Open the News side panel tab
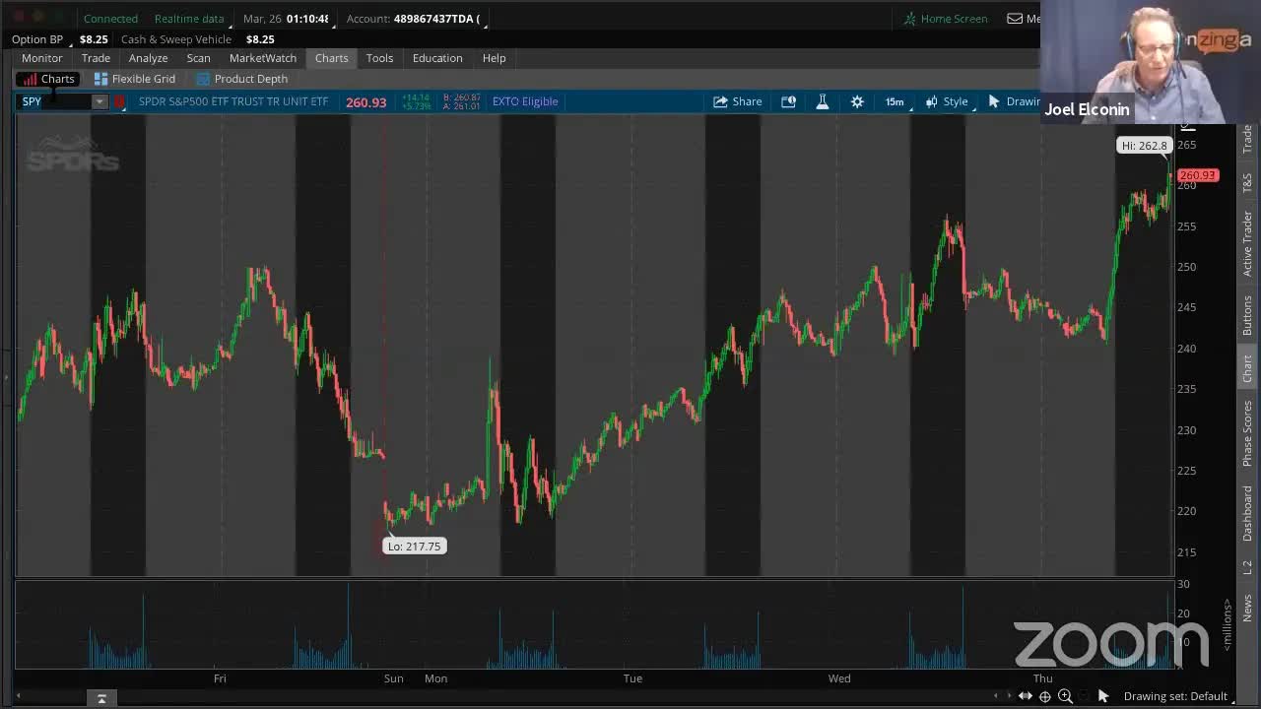Screen dimensions: 1261x709 pyautogui.click(x=1247, y=609)
